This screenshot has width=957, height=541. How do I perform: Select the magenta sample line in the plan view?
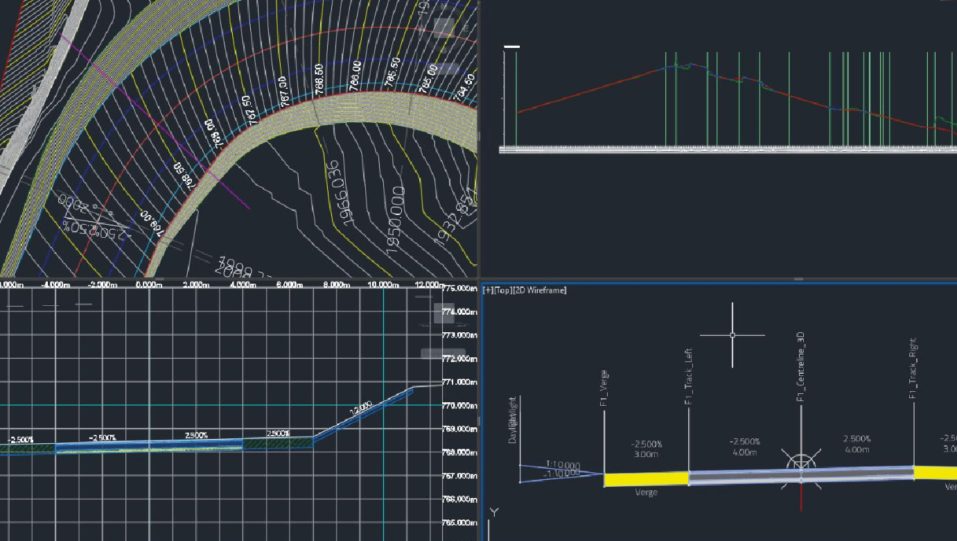(155, 121)
